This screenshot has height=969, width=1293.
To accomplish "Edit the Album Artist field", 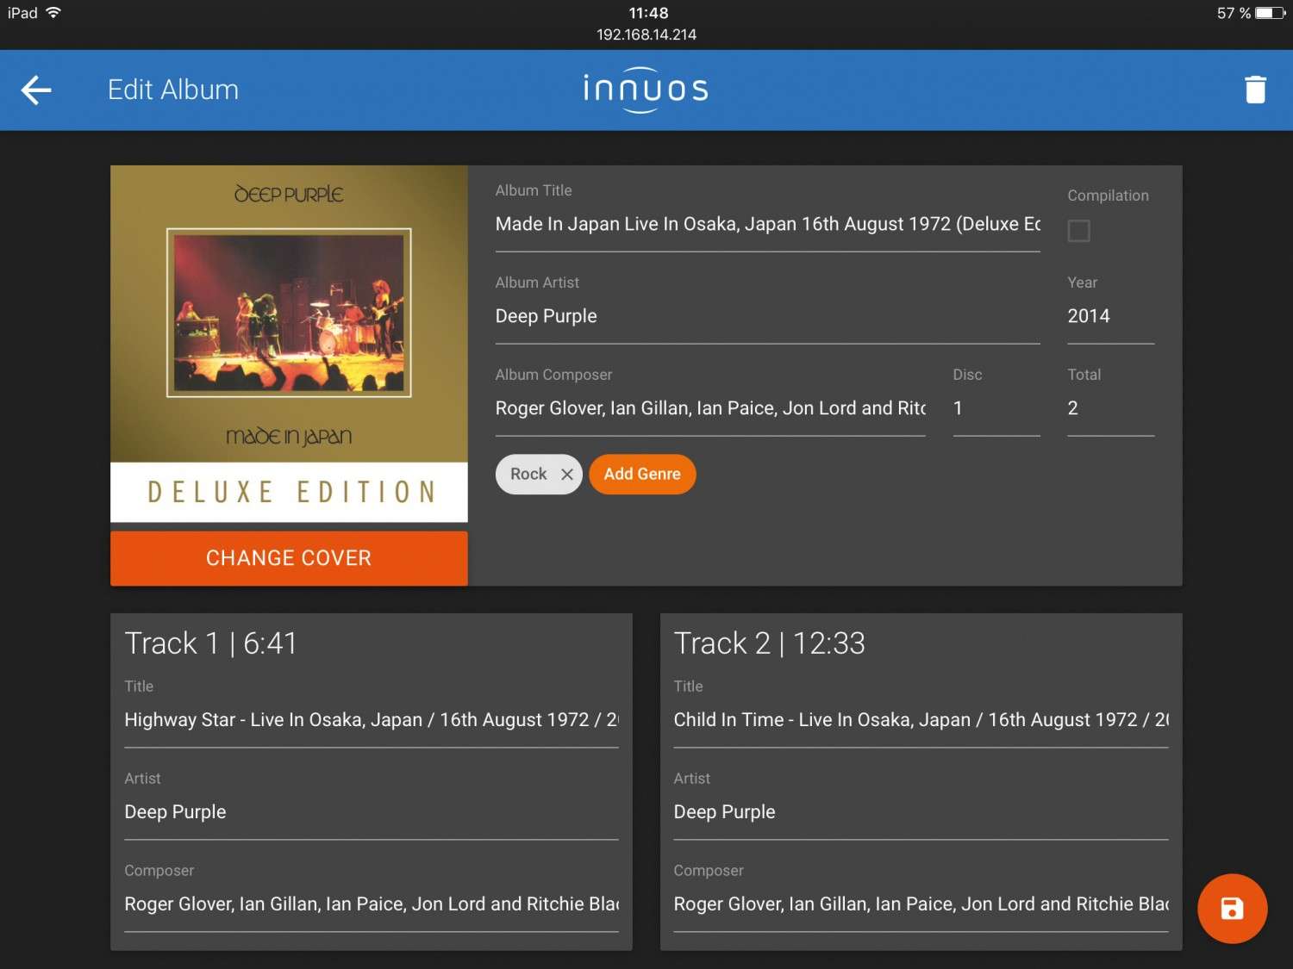I will pyautogui.click(x=767, y=317).
